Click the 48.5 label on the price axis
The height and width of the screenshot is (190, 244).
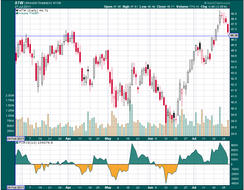(x=233, y=13)
